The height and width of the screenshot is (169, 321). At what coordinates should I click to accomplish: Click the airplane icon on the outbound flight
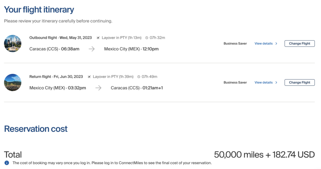98,38
